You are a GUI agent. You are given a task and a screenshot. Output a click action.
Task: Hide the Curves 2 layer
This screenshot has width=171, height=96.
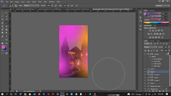145,75
